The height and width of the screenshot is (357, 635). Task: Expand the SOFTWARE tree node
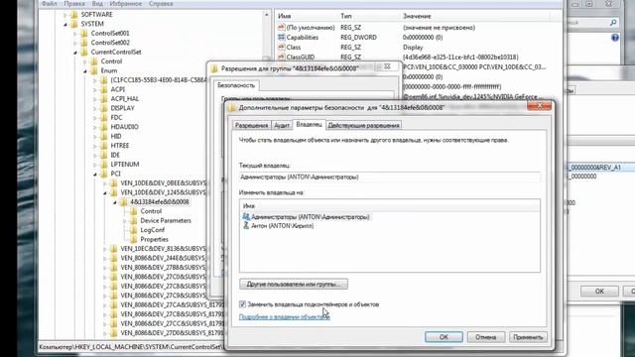click(65, 15)
